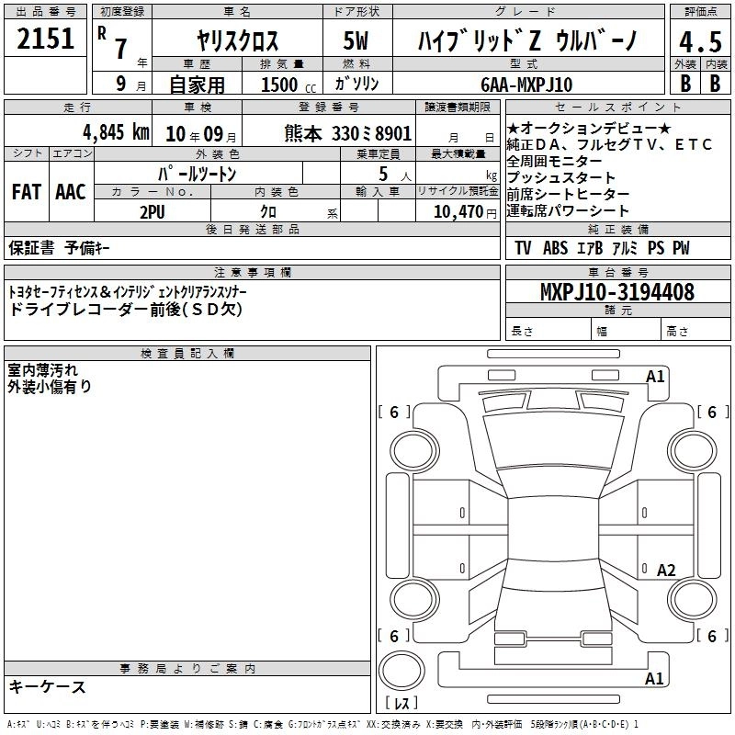This screenshot has height=735, width=735.
Task: Click the A2 damage mark on car diagram
Action: (666, 571)
